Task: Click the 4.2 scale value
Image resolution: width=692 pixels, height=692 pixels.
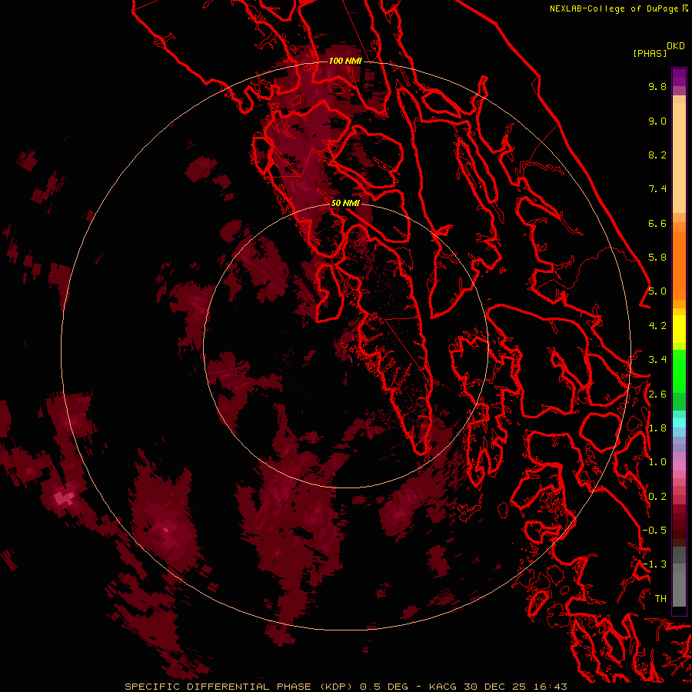Action: 657,326
